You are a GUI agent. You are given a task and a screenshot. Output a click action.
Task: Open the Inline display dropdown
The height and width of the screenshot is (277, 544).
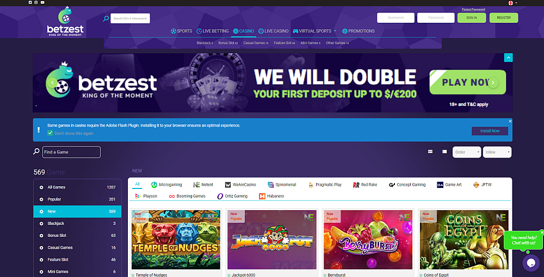pos(497,152)
